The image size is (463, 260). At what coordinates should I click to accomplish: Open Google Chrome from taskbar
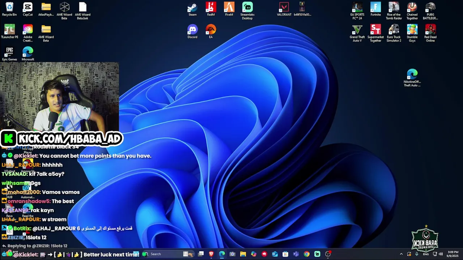click(307, 254)
